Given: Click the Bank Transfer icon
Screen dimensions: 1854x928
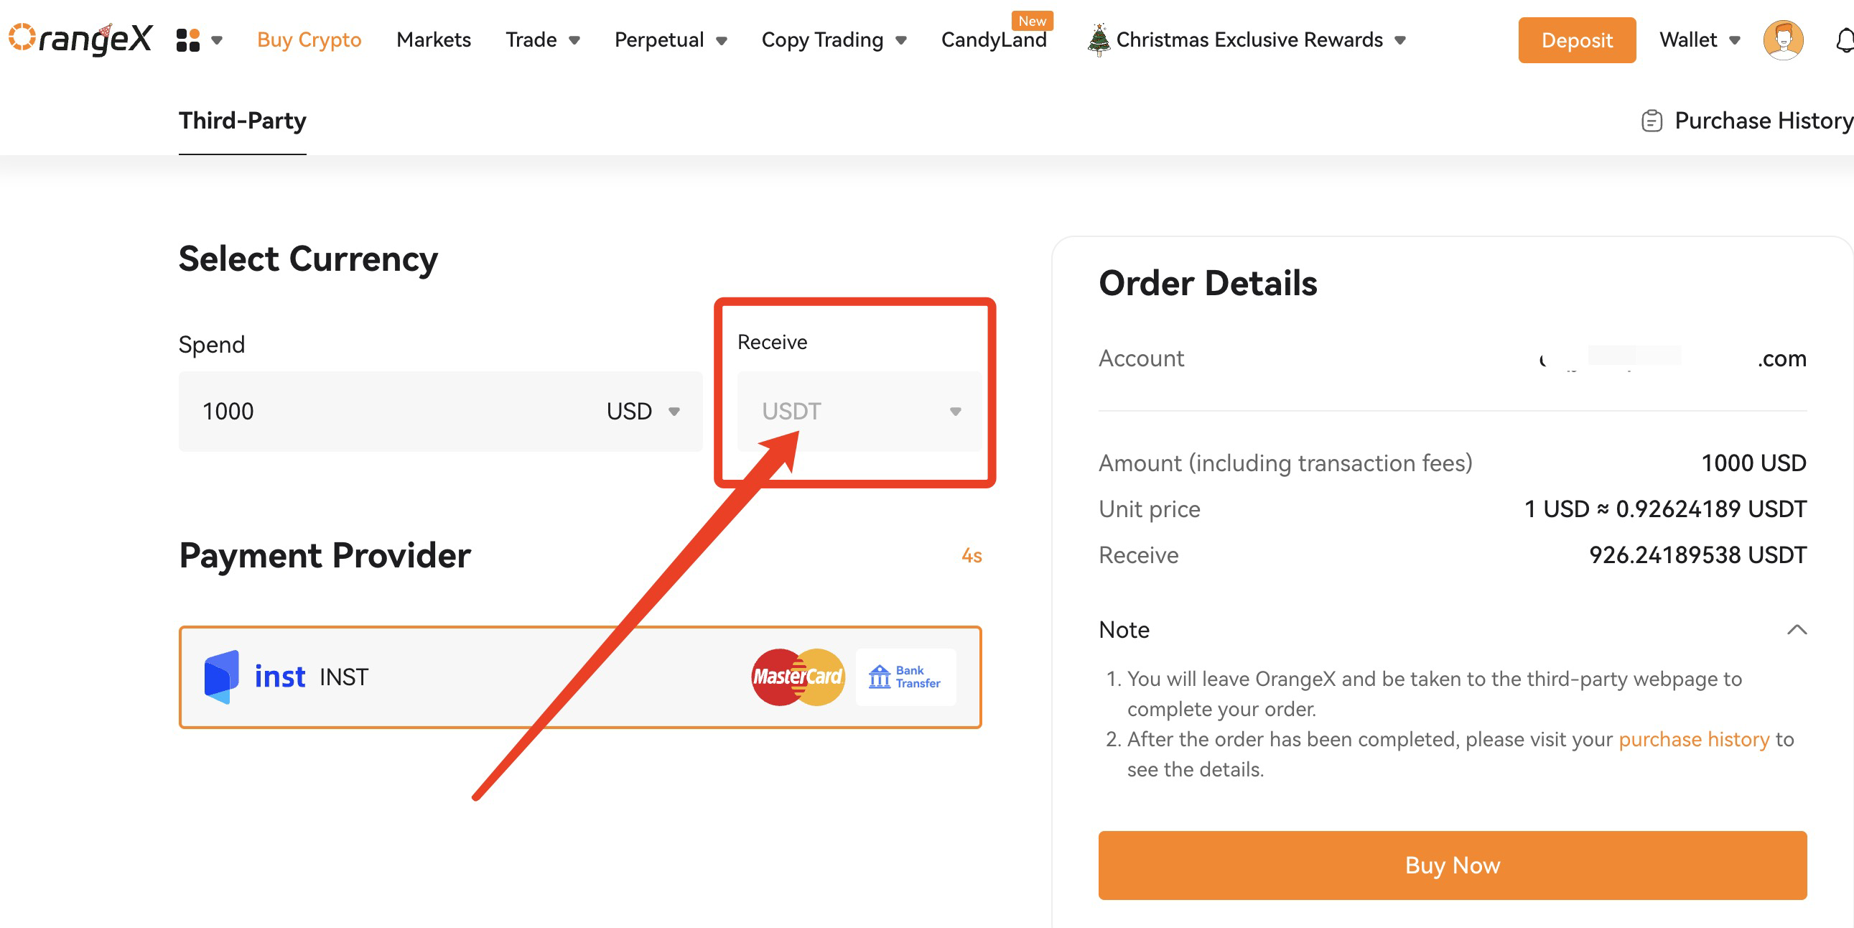Looking at the screenshot, I should (905, 677).
